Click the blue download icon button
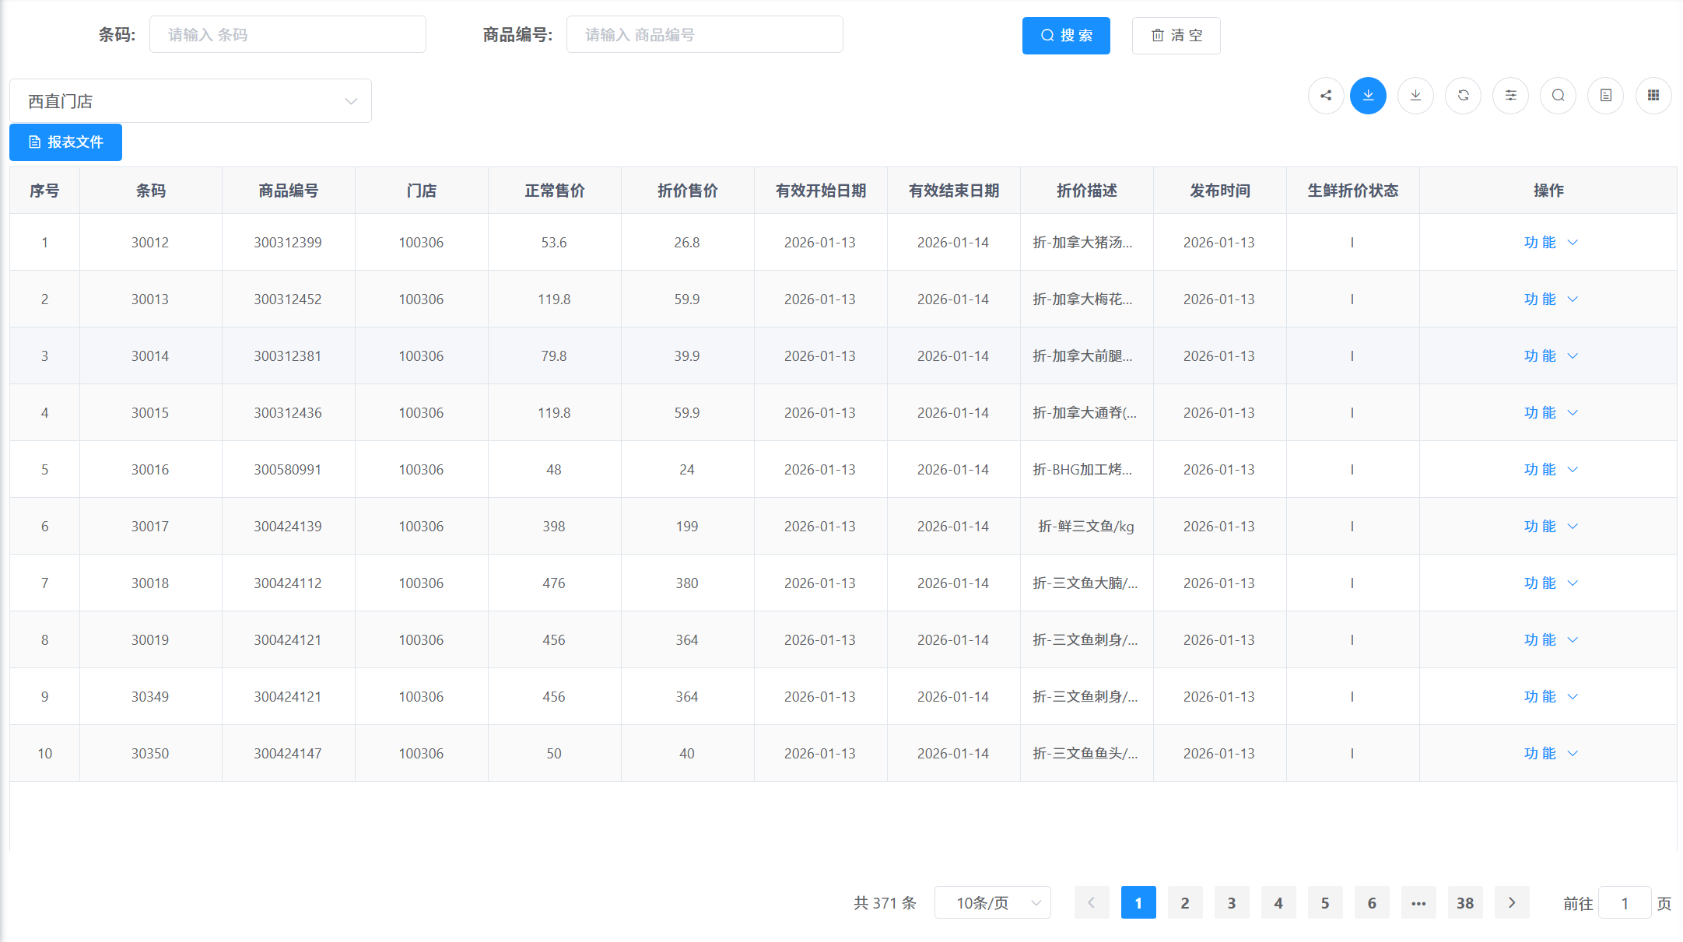Image resolution: width=1683 pixels, height=942 pixels. 1368,96
